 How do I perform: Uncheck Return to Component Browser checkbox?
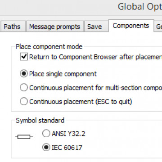(x=24, y=57)
